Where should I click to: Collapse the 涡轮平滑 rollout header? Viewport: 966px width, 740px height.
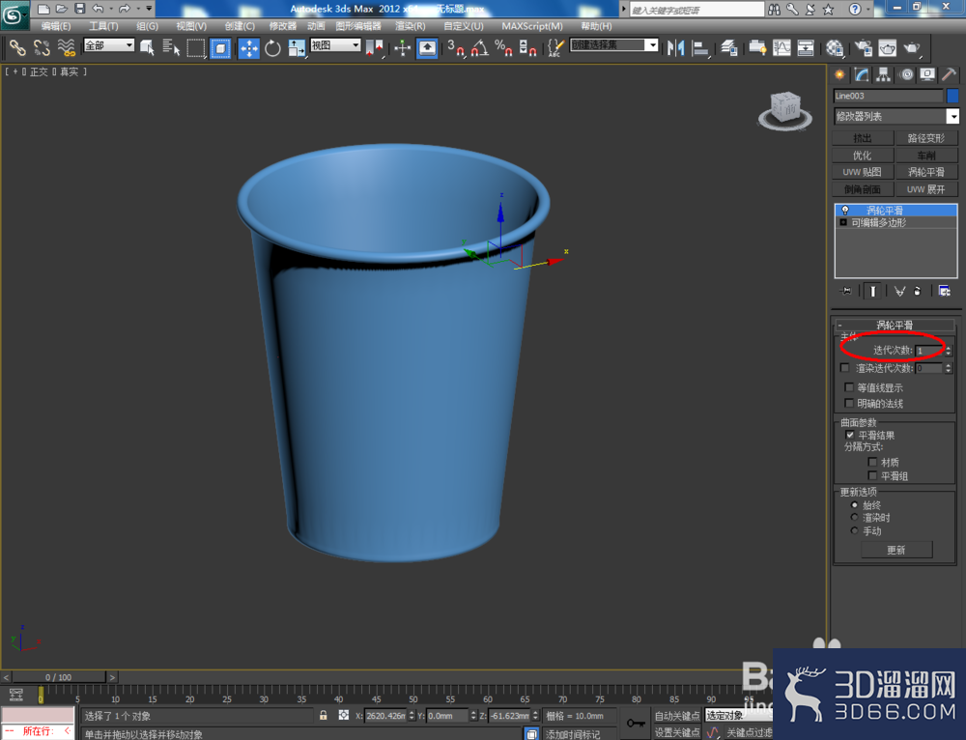[x=895, y=325]
